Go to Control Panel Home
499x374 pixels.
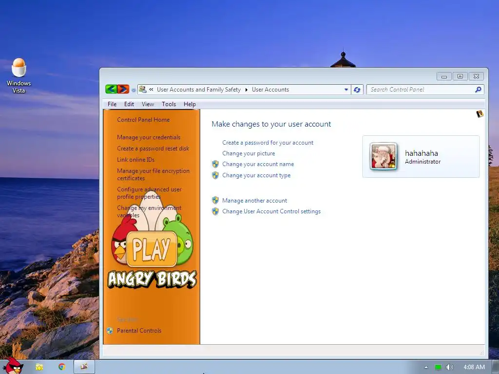pos(143,120)
